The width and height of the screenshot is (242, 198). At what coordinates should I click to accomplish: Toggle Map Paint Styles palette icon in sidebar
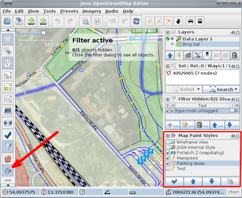click(x=8, y=171)
